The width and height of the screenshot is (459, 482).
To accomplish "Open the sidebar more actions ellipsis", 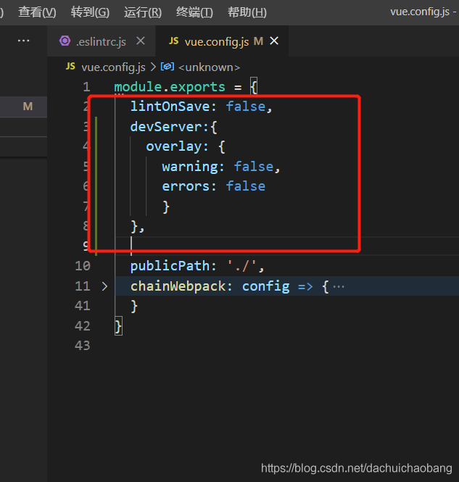I will tap(24, 41).
